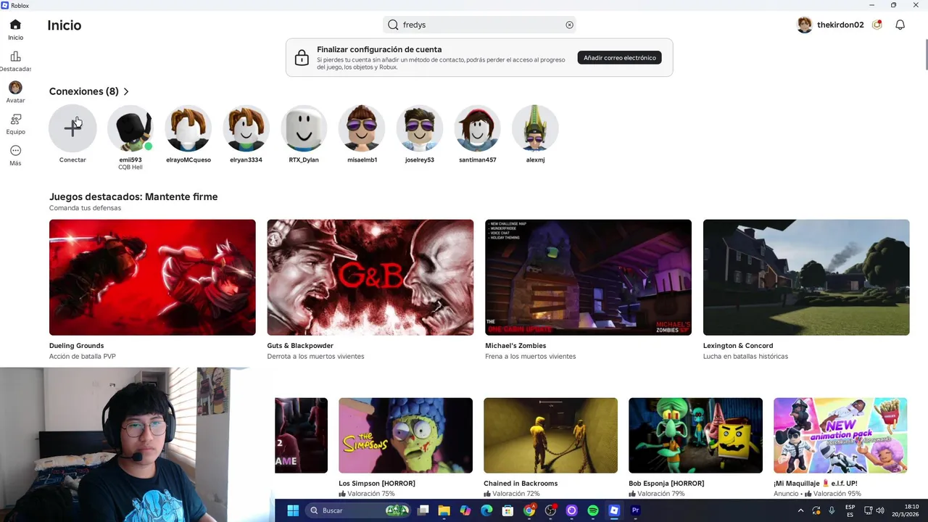The width and height of the screenshot is (928, 522).
Task: Open the volume tray icon
Action: [x=880, y=510]
